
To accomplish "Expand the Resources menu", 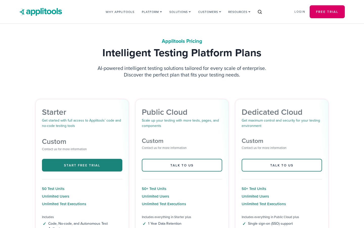I will 239,12.
